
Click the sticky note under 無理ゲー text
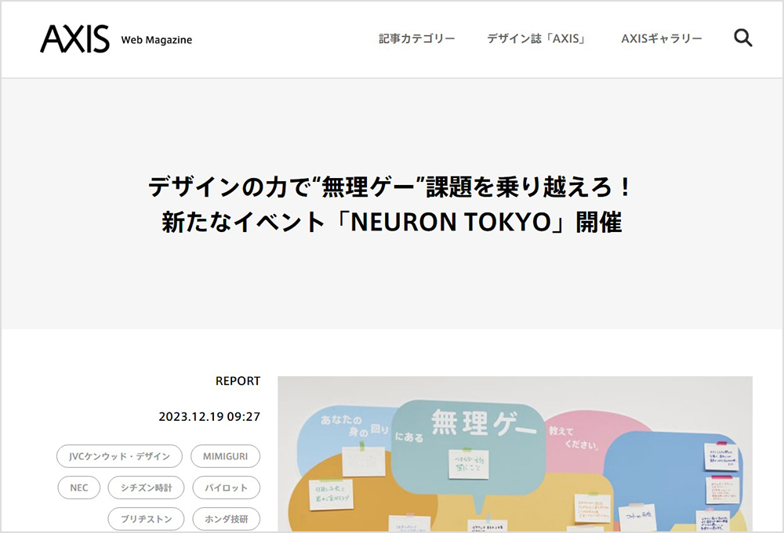469,464
